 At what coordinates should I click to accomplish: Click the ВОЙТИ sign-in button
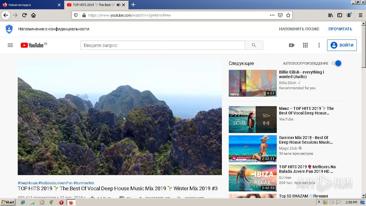[342, 45]
